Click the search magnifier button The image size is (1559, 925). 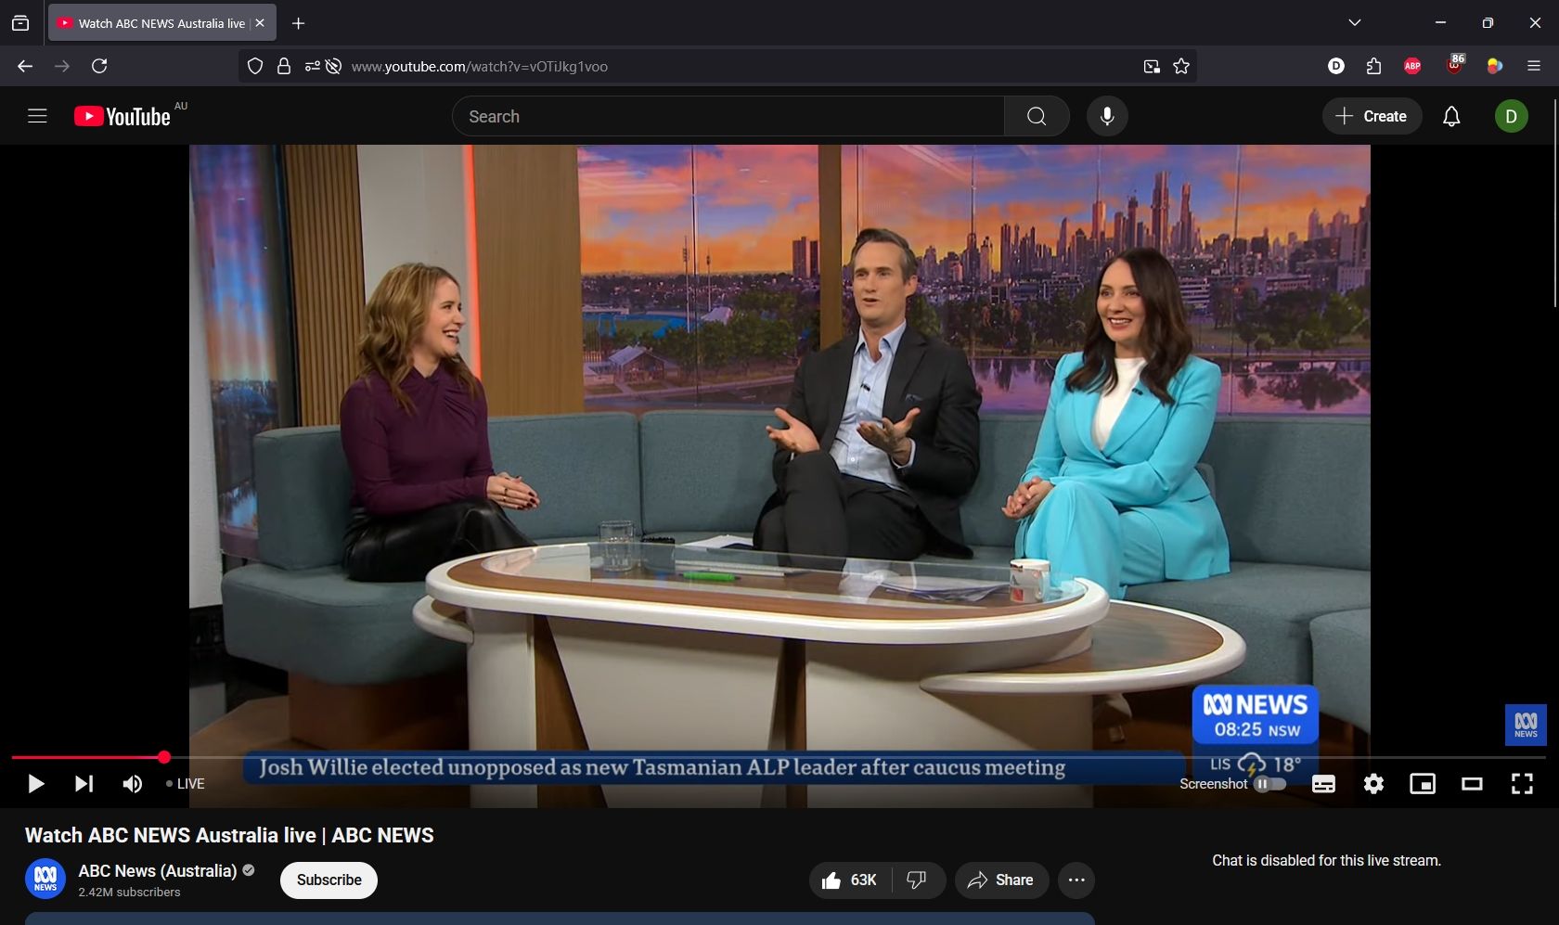(1037, 116)
